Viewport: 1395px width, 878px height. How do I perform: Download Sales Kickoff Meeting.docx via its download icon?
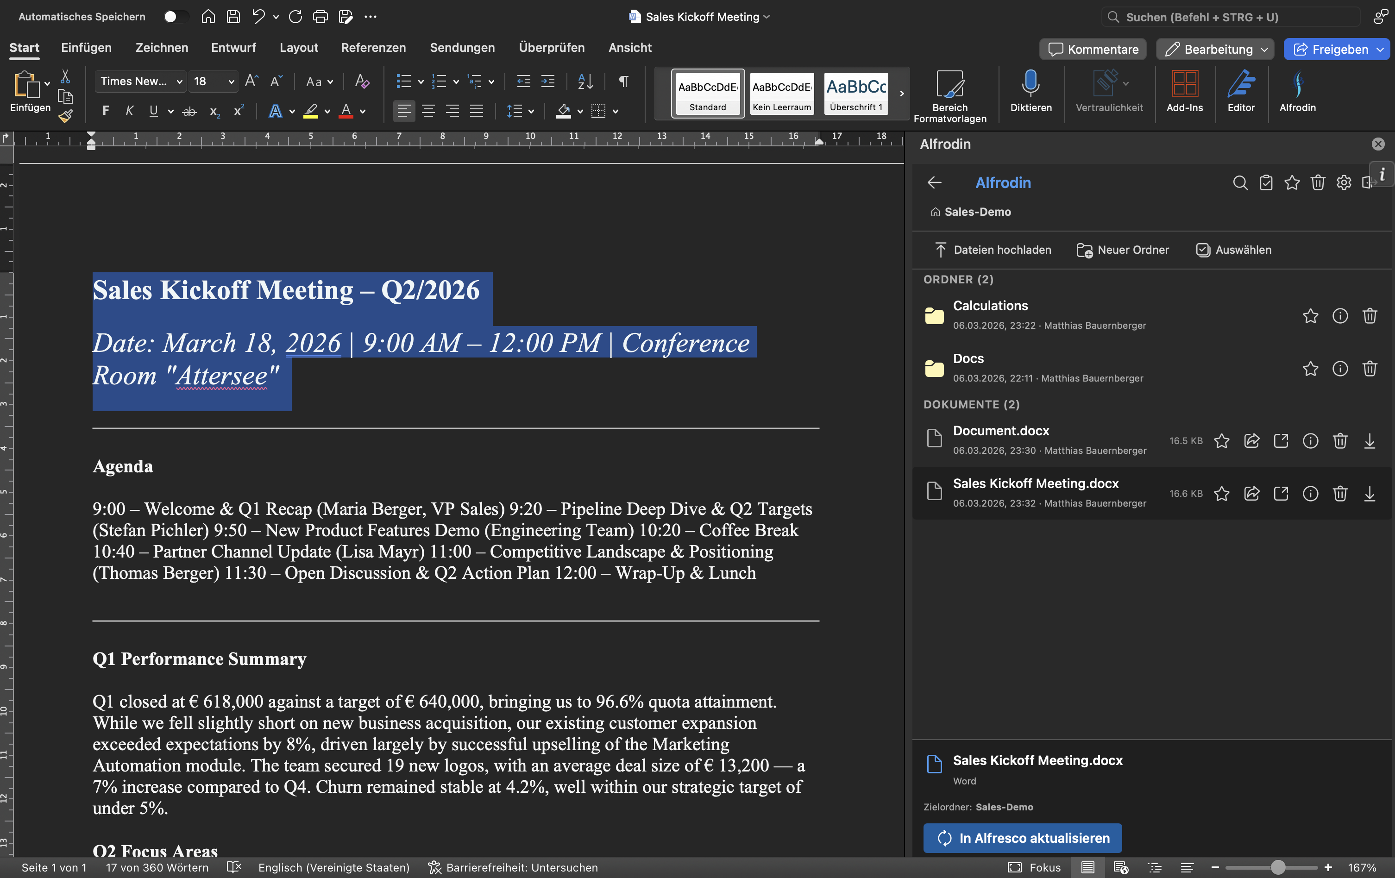[x=1370, y=494]
